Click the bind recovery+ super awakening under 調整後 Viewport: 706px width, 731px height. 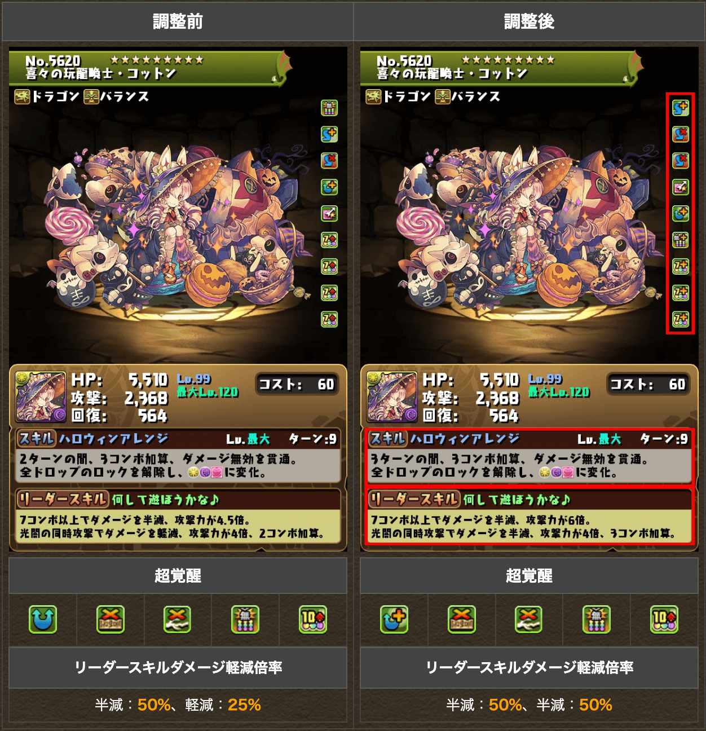[x=394, y=619]
